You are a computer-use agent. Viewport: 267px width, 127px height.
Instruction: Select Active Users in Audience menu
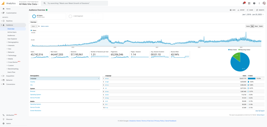point(12,32)
